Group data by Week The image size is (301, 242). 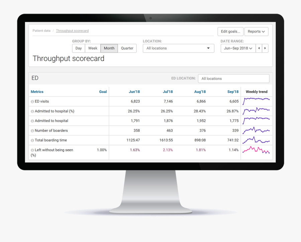coord(93,48)
